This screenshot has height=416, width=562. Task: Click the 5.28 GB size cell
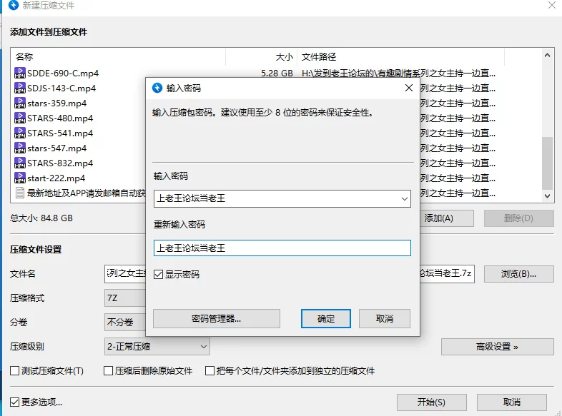277,73
